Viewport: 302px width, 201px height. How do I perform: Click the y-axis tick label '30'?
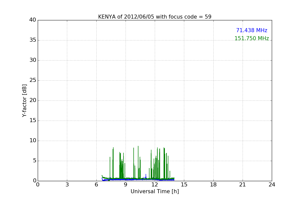pos(33,60)
